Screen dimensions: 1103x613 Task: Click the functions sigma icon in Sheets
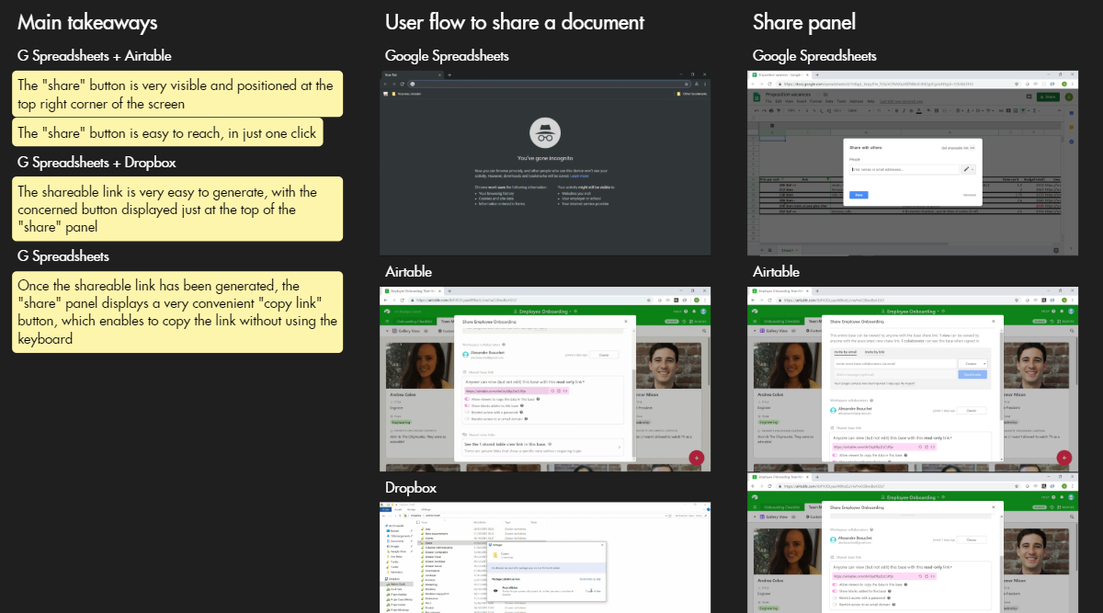pos(1035,109)
